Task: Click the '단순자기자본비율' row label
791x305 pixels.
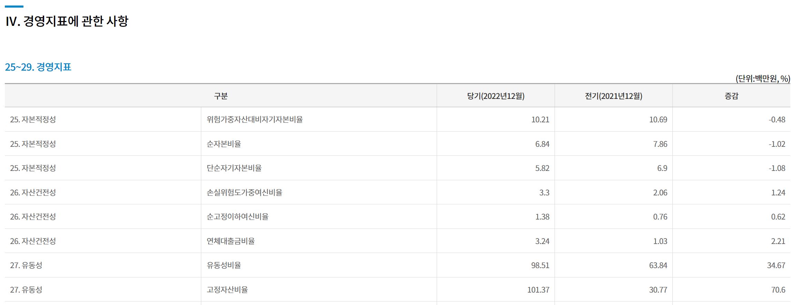Action: pos(234,168)
